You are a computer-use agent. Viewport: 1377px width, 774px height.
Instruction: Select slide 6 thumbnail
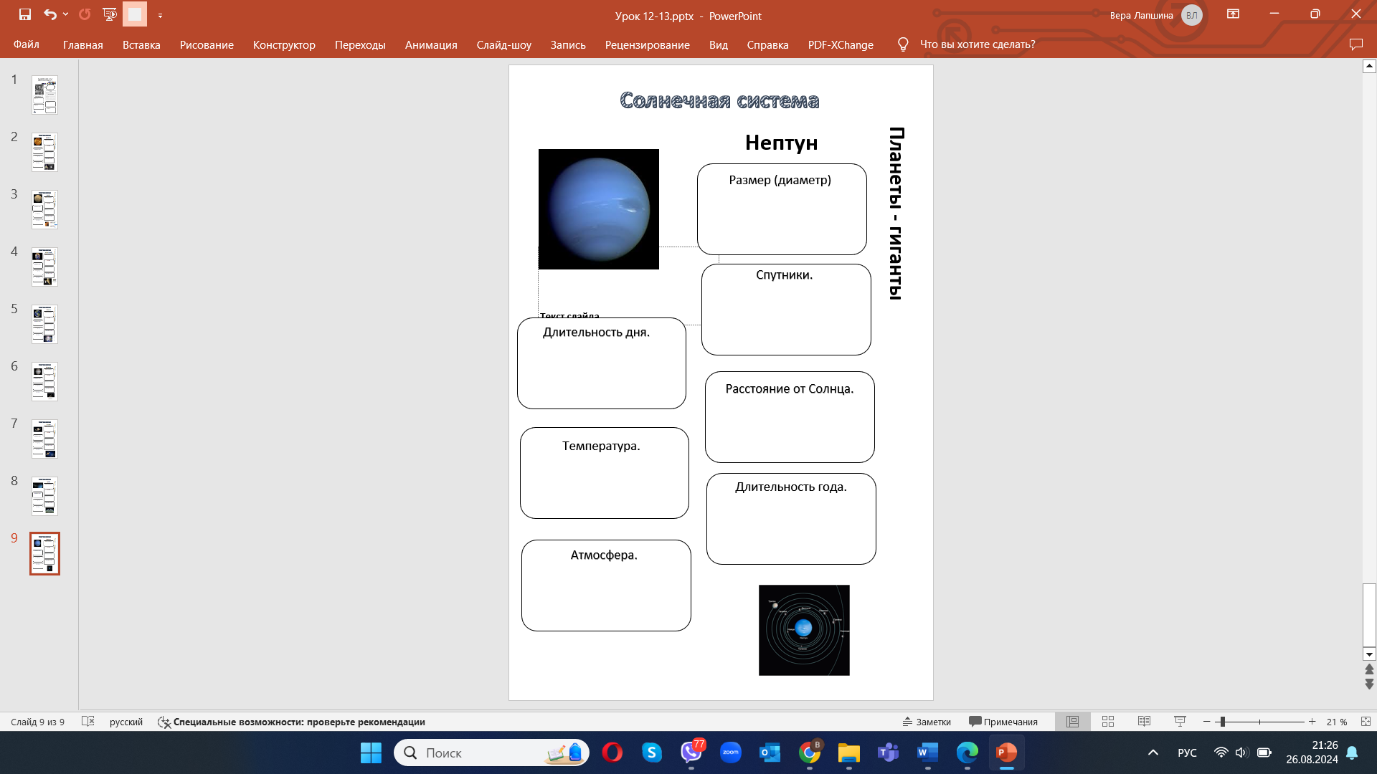point(44,381)
